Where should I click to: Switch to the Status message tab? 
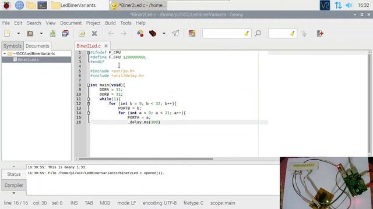(14, 174)
